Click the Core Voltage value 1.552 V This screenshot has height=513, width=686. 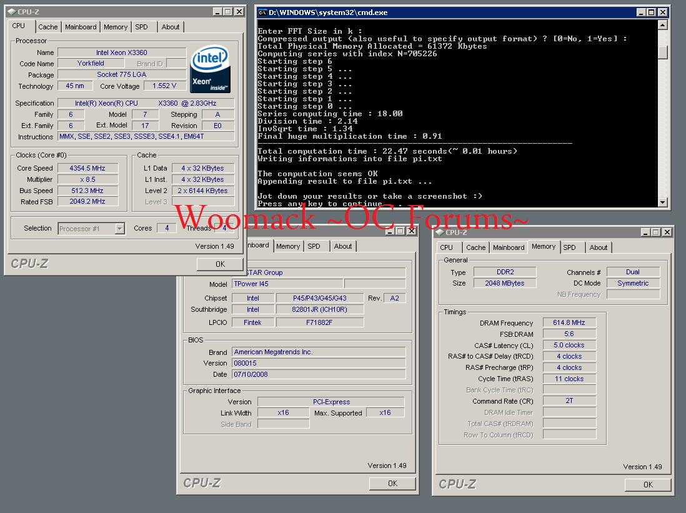pyautogui.click(x=164, y=86)
